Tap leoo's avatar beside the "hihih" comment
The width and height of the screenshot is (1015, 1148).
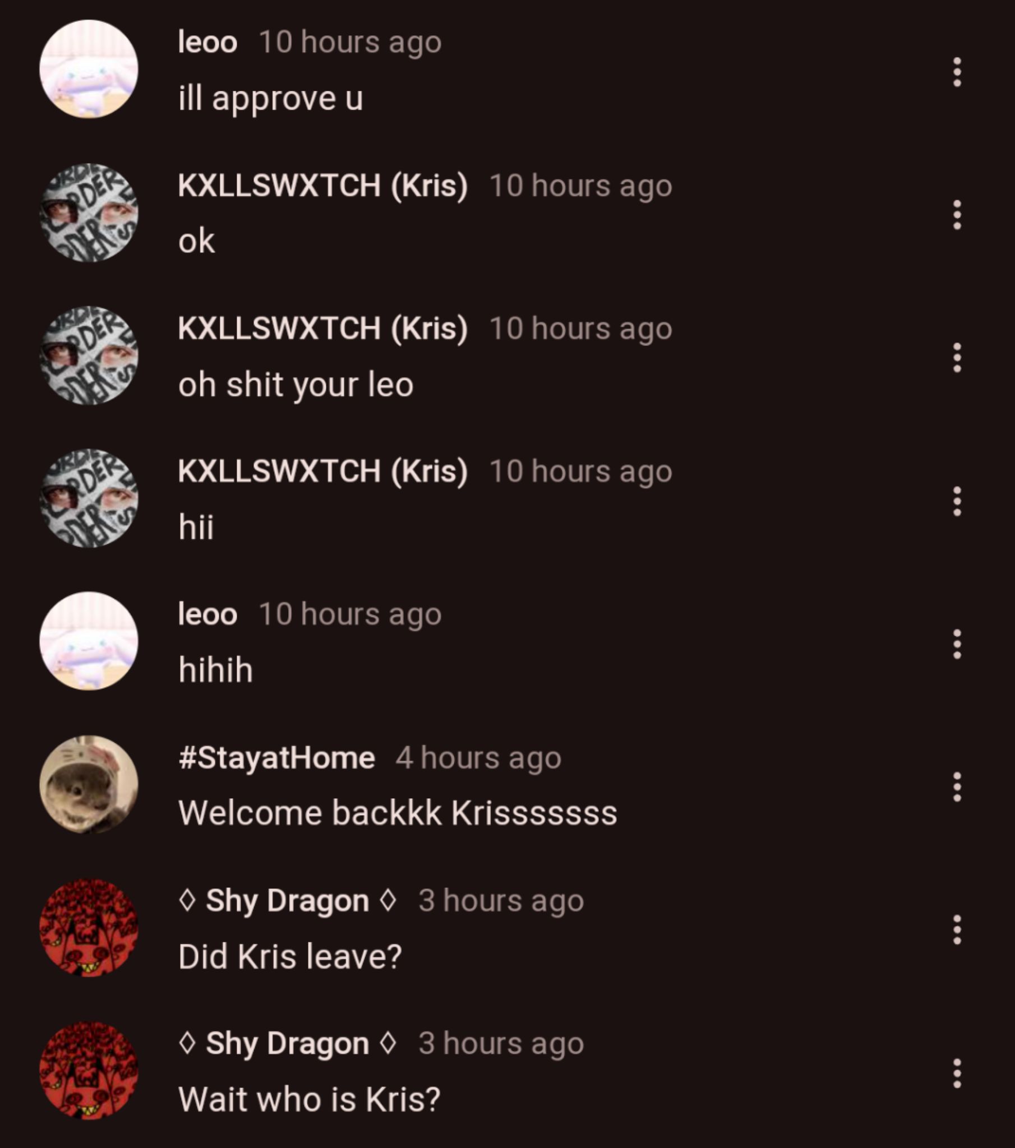click(89, 641)
